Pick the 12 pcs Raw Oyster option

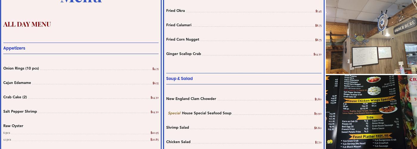7,139
